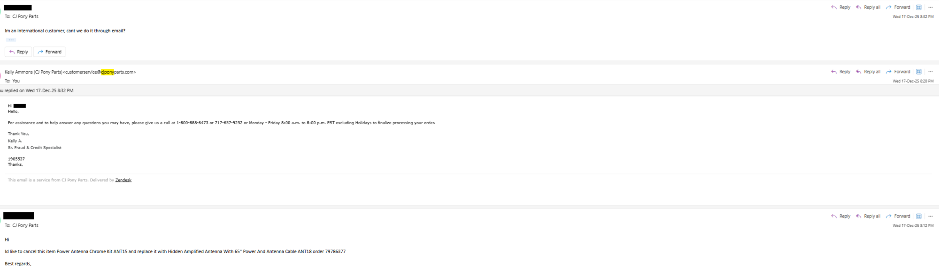Image resolution: width=939 pixels, height=269 pixels.
Task: Reply to Kelly Ammons' email
Action: click(x=840, y=72)
